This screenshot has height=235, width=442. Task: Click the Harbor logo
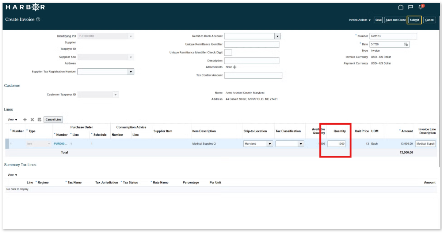pyautogui.click(x=25, y=7)
